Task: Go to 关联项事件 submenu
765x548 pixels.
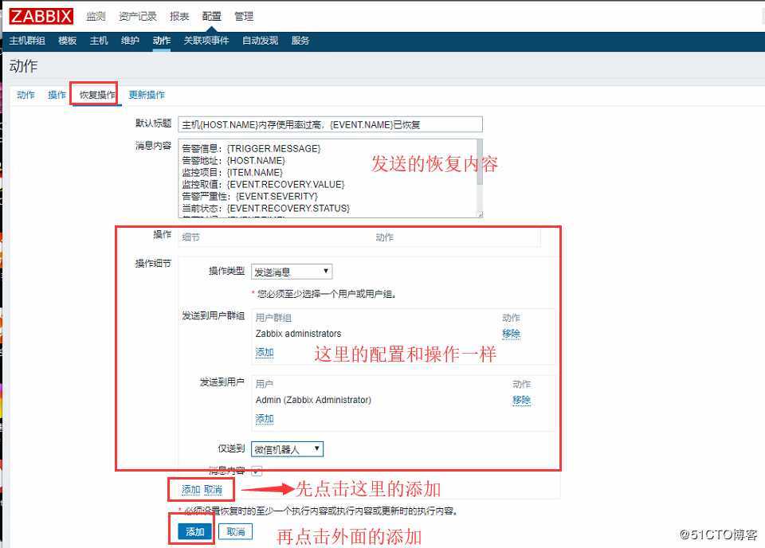Action: (x=206, y=41)
